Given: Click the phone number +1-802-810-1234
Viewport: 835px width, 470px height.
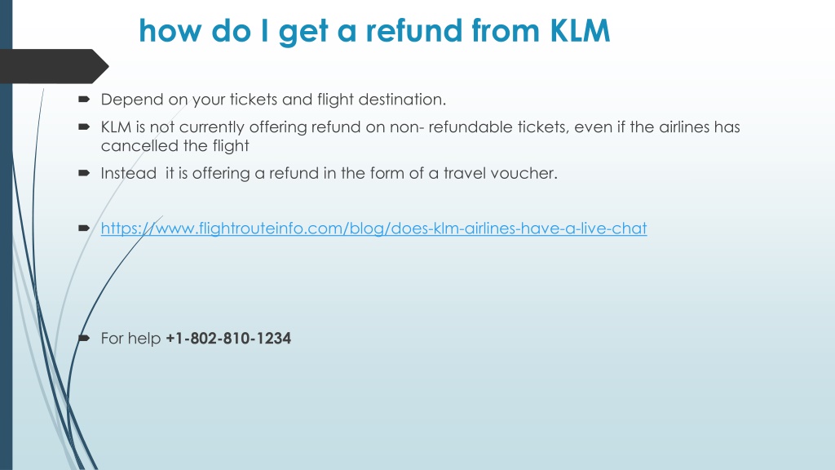Looking at the screenshot, I should pos(228,339).
